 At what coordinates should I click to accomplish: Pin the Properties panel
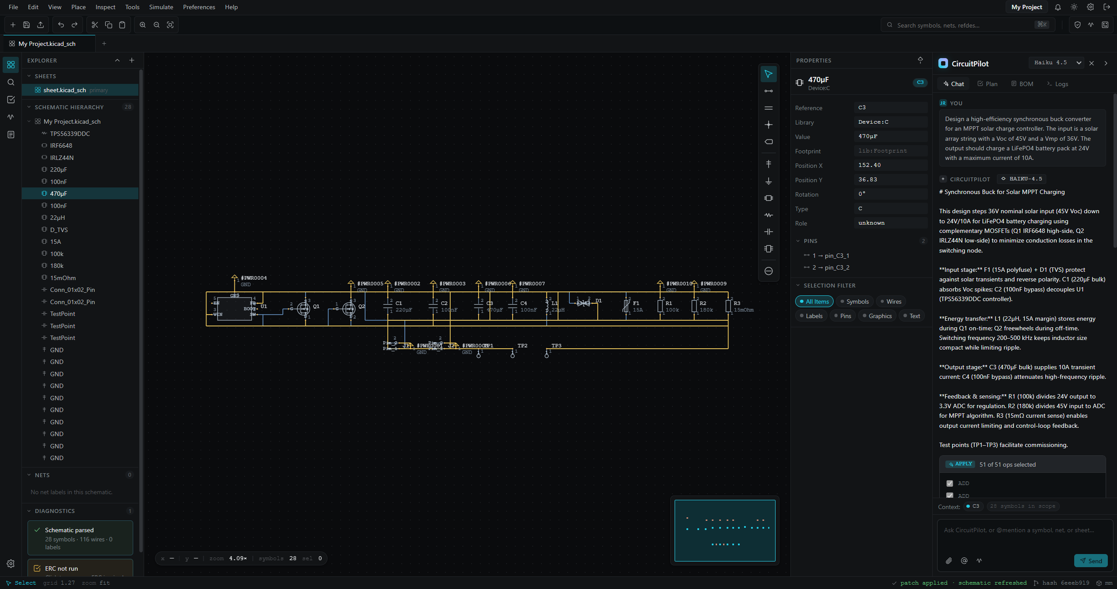pyautogui.click(x=920, y=60)
